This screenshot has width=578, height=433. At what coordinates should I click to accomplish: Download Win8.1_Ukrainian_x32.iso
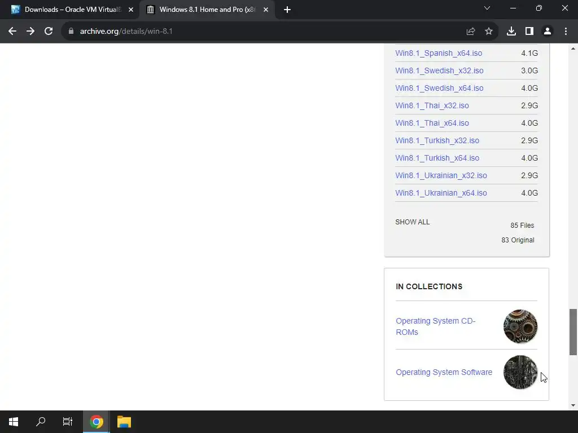tap(441, 176)
